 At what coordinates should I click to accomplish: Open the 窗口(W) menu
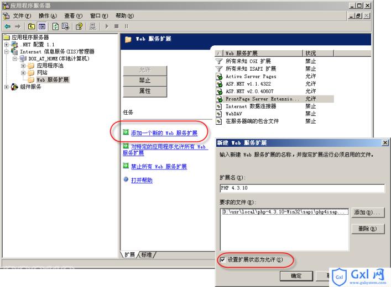coord(99,16)
